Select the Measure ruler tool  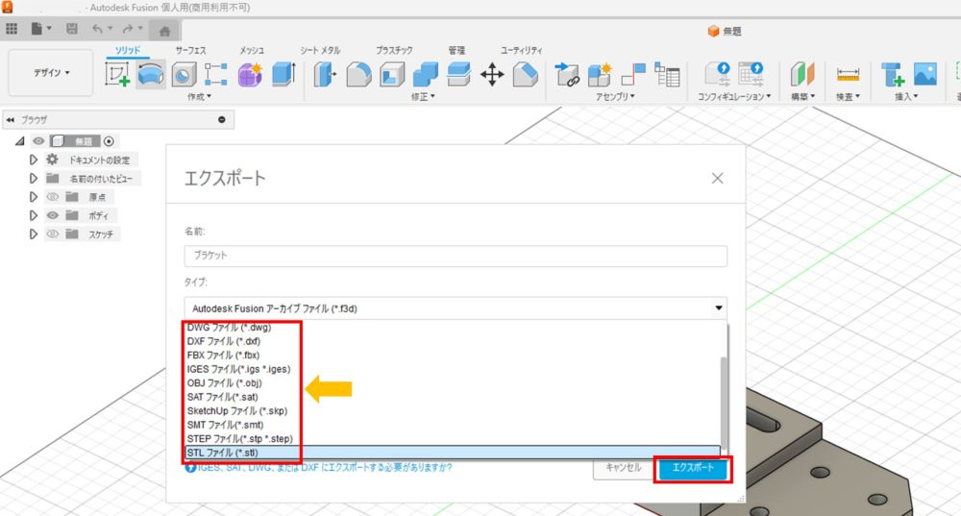[848, 75]
